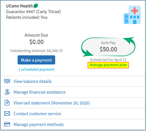
Task: Click the credit card payment methods icon
Action: pyautogui.click(x=7, y=124)
